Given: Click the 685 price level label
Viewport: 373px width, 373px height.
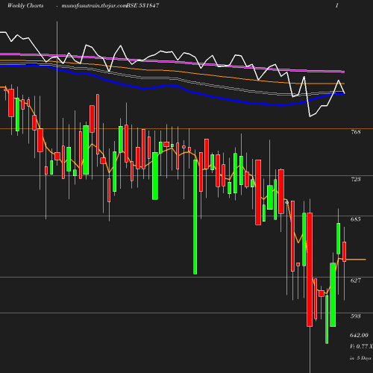Looking at the screenshot, I should (x=356, y=219).
